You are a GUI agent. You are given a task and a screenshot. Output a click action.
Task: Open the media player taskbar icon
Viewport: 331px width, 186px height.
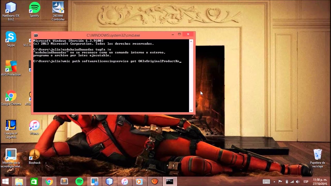point(139,182)
